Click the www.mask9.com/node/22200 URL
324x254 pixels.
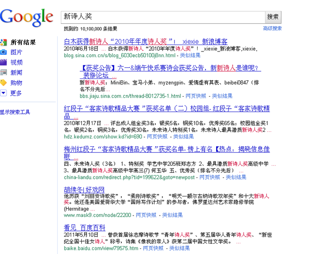[97, 215]
